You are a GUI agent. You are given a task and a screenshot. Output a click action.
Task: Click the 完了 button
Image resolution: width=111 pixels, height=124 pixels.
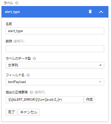[11, 112]
